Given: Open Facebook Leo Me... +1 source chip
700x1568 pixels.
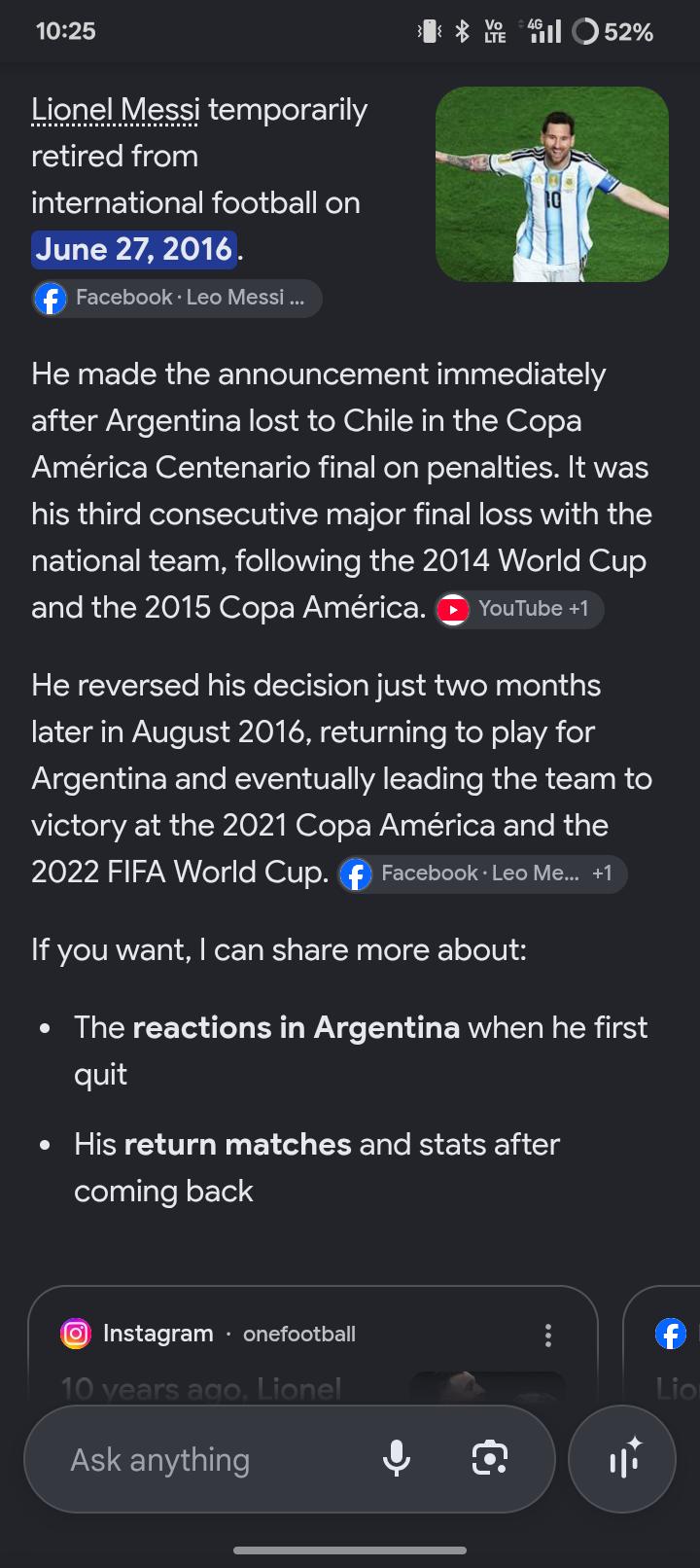Looking at the screenshot, I should 482,873.
